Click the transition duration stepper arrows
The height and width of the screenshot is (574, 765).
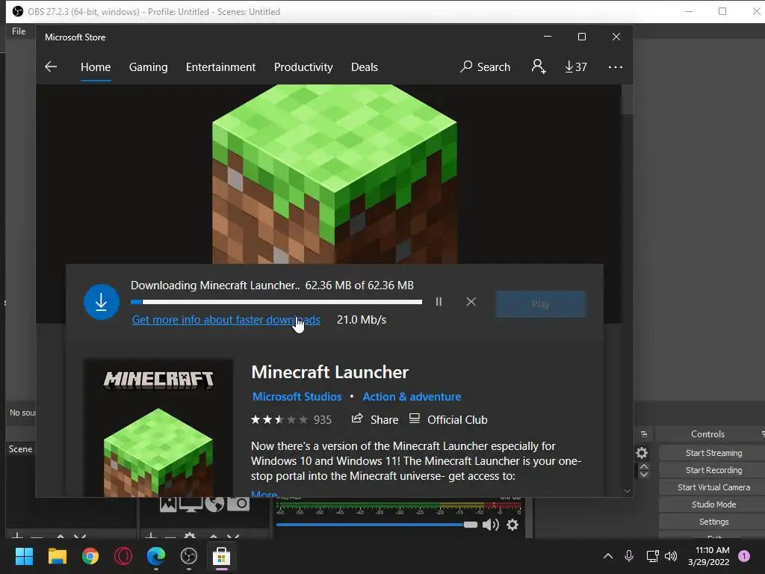tap(643, 471)
